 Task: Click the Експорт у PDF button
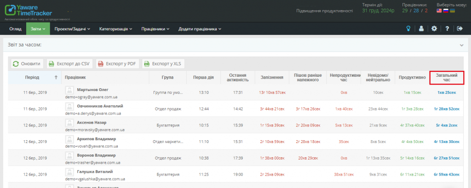click(x=117, y=64)
